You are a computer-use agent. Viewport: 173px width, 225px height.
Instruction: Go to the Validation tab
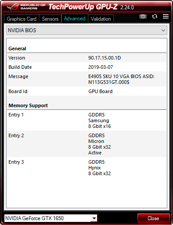(x=101, y=19)
